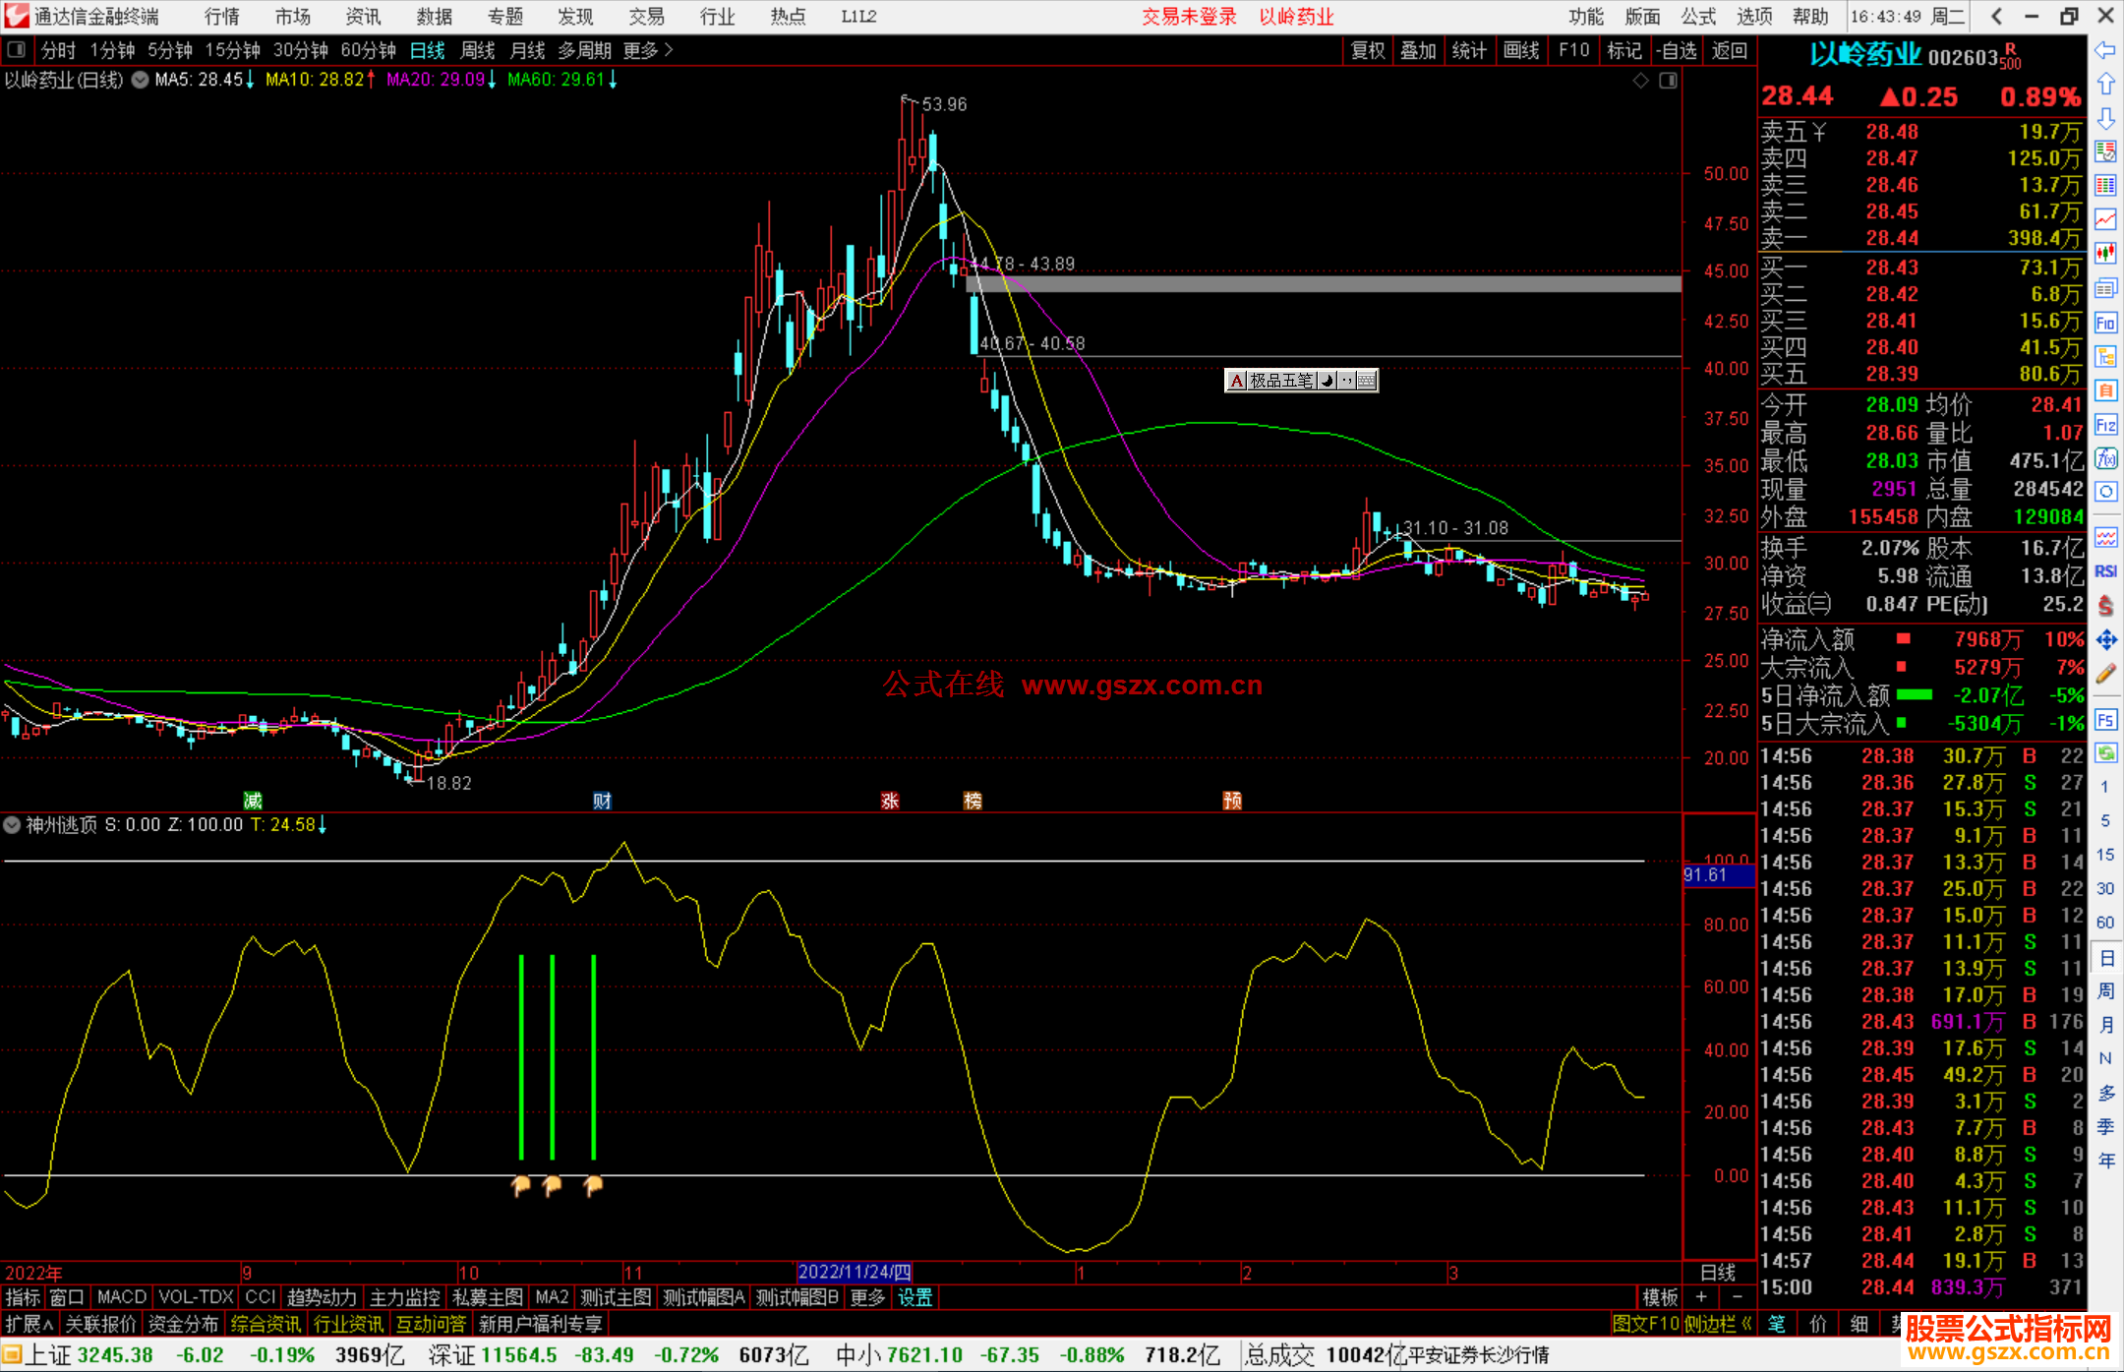Click the F12 sidebar icon
The height and width of the screenshot is (1372, 2124).
[x=2105, y=425]
